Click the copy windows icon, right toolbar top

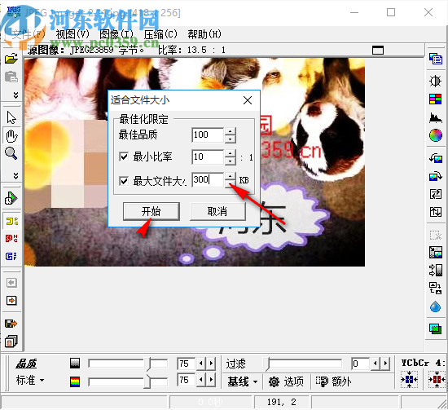[436, 59]
